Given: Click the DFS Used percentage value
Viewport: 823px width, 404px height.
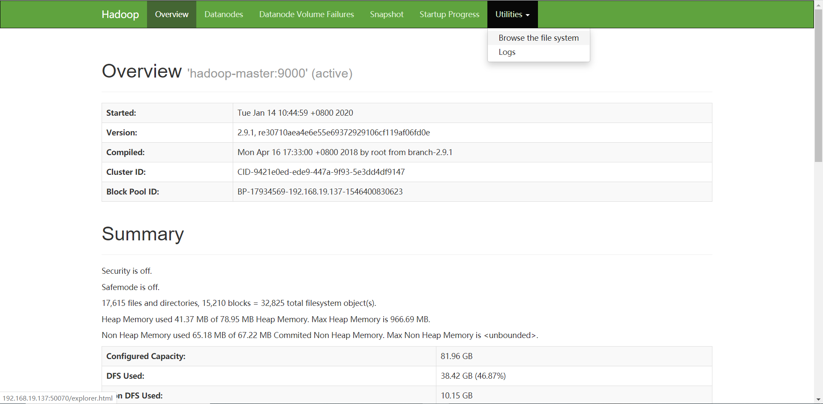Looking at the screenshot, I should pos(473,376).
